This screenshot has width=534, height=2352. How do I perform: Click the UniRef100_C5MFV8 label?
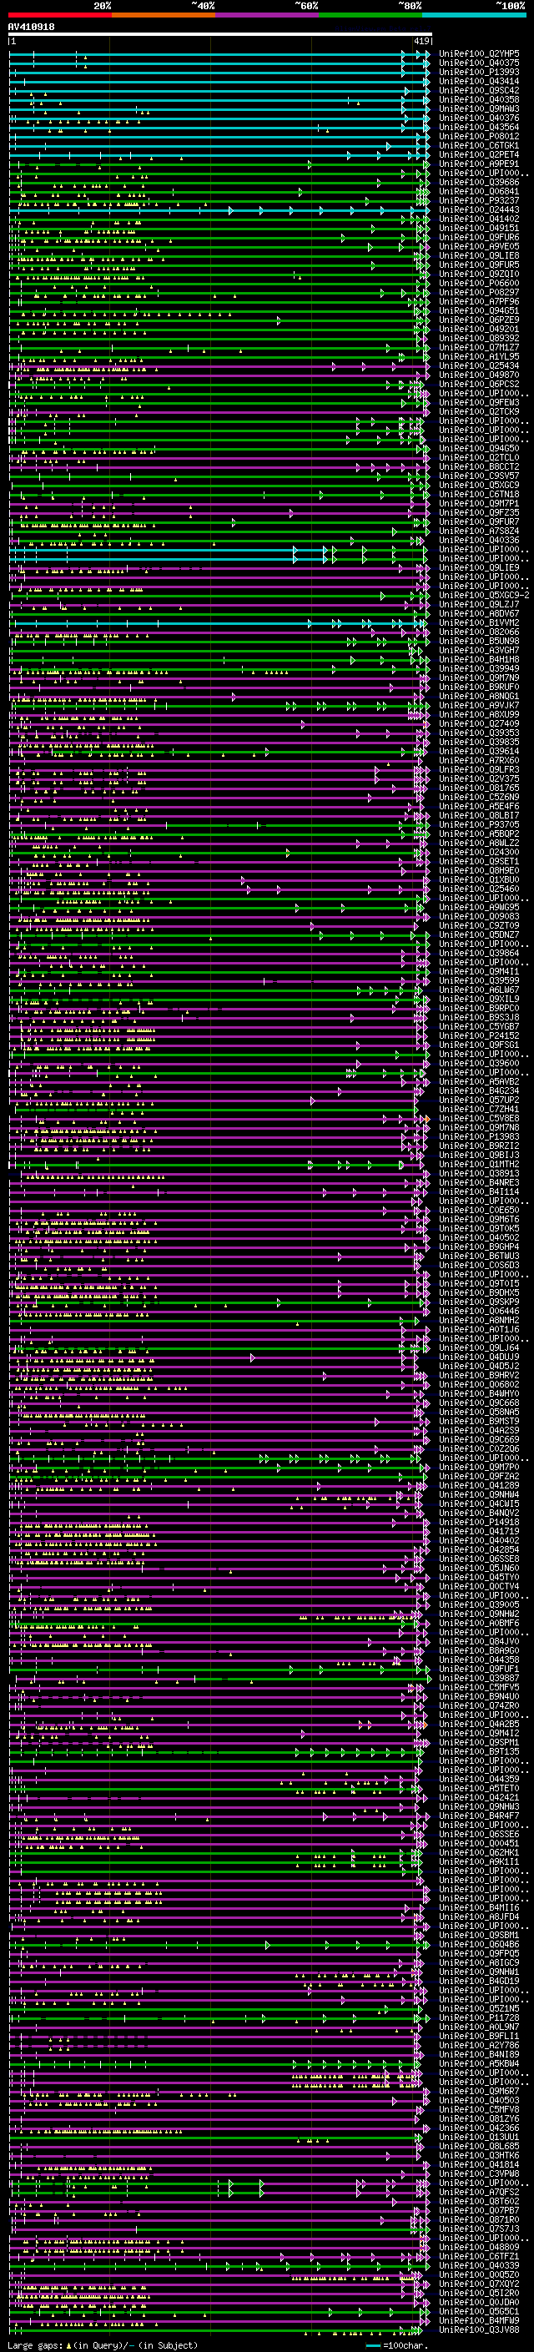click(x=479, y=2109)
